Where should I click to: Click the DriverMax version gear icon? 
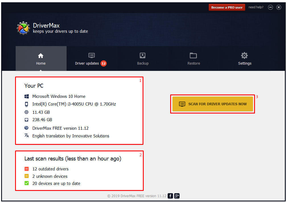27,128
